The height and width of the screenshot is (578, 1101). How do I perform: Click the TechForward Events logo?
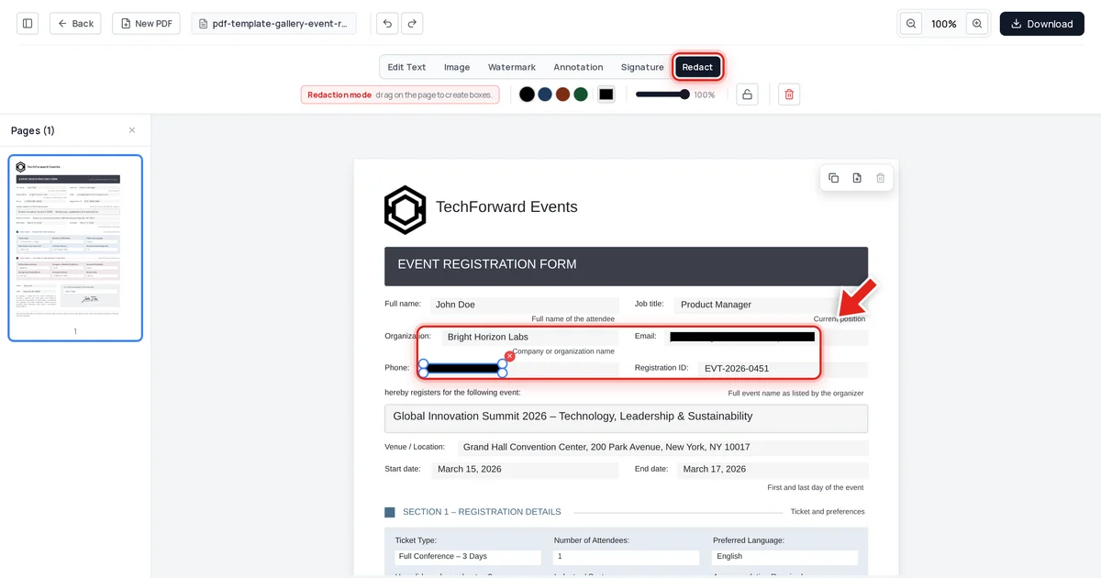(405, 209)
